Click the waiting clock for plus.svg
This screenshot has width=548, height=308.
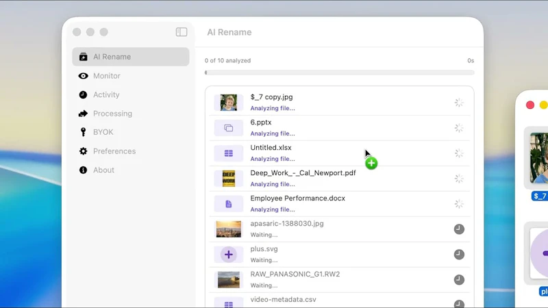pyautogui.click(x=459, y=255)
